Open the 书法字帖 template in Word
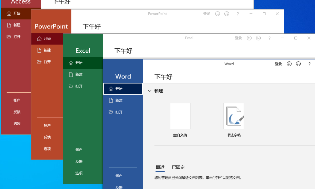 [x=234, y=116]
